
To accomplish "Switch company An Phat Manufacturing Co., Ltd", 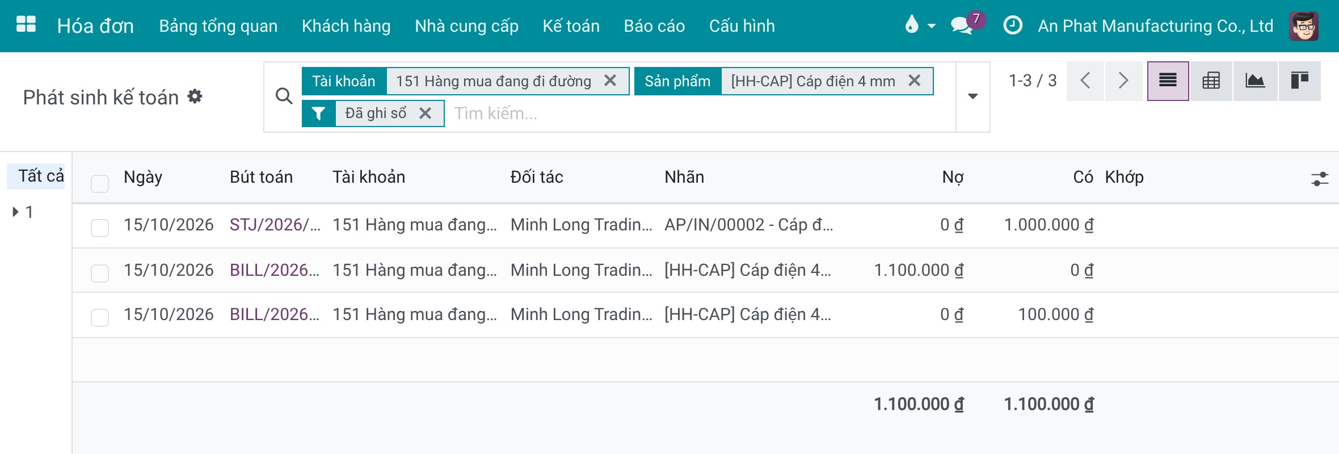I will click(x=1156, y=26).
